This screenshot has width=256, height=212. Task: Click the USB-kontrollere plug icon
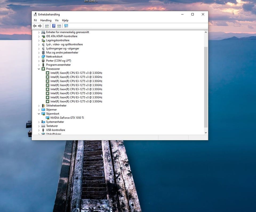43,130
